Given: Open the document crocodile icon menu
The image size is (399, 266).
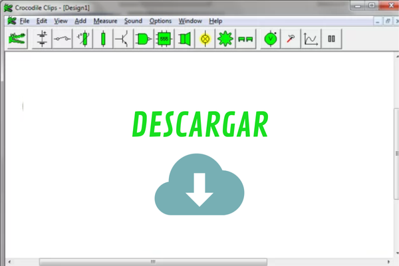Looking at the screenshot, I should 12,21.
